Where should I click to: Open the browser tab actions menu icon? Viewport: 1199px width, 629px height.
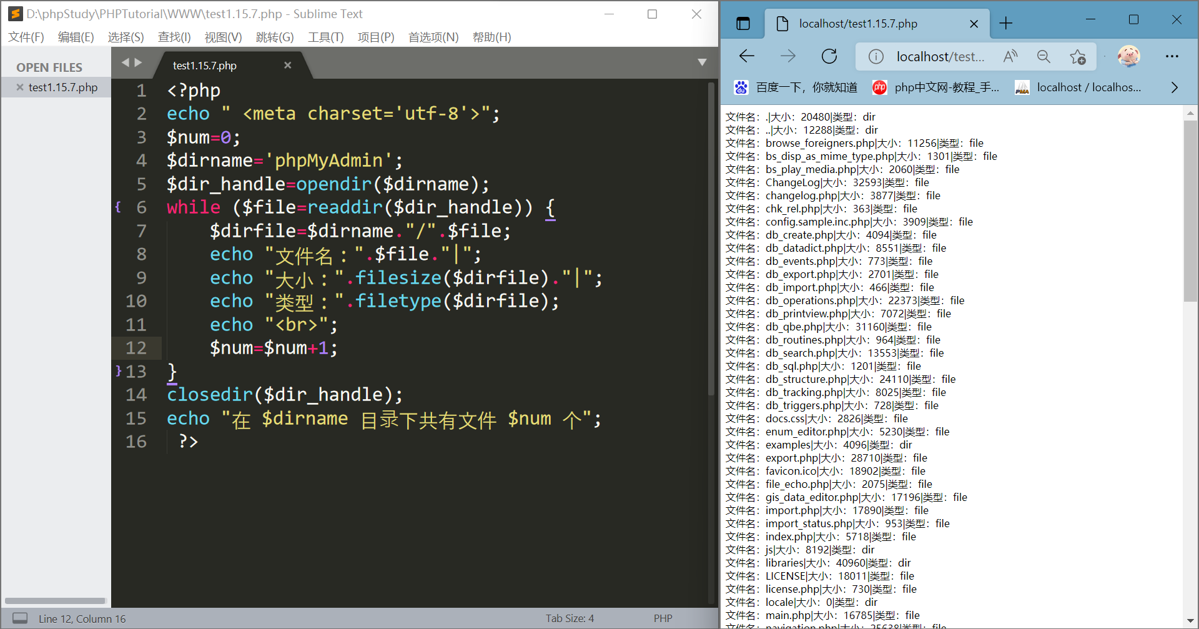coord(743,24)
